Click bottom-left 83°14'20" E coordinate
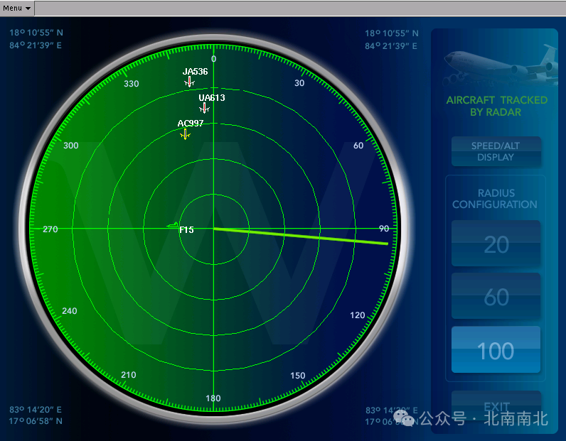The image size is (566, 441). tap(36, 410)
